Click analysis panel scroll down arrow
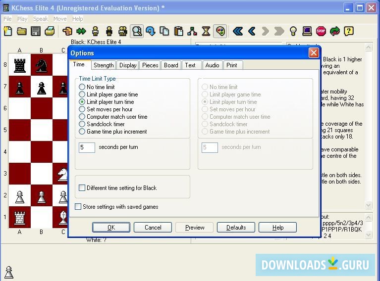 pyautogui.click(x=369, y=205)
